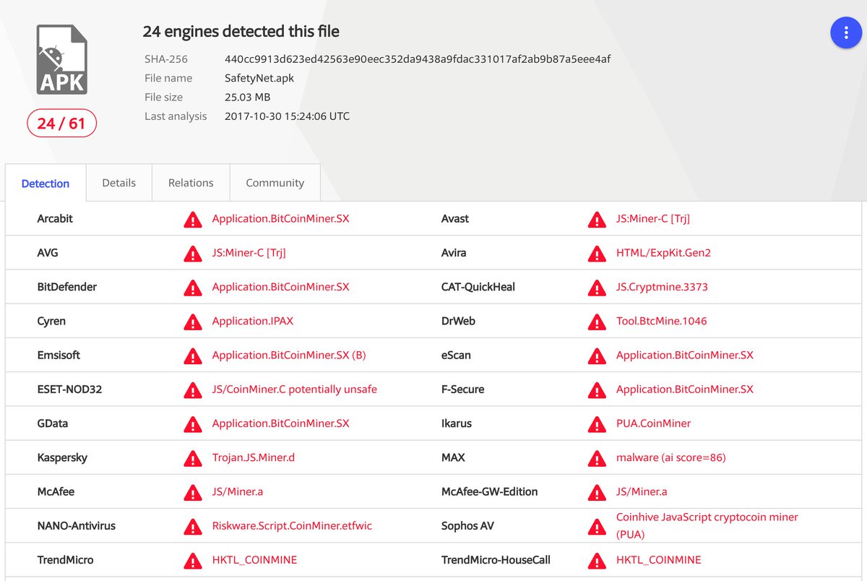
Task: Click the '24 engines detected this file' heading
Action: (241, 32)
